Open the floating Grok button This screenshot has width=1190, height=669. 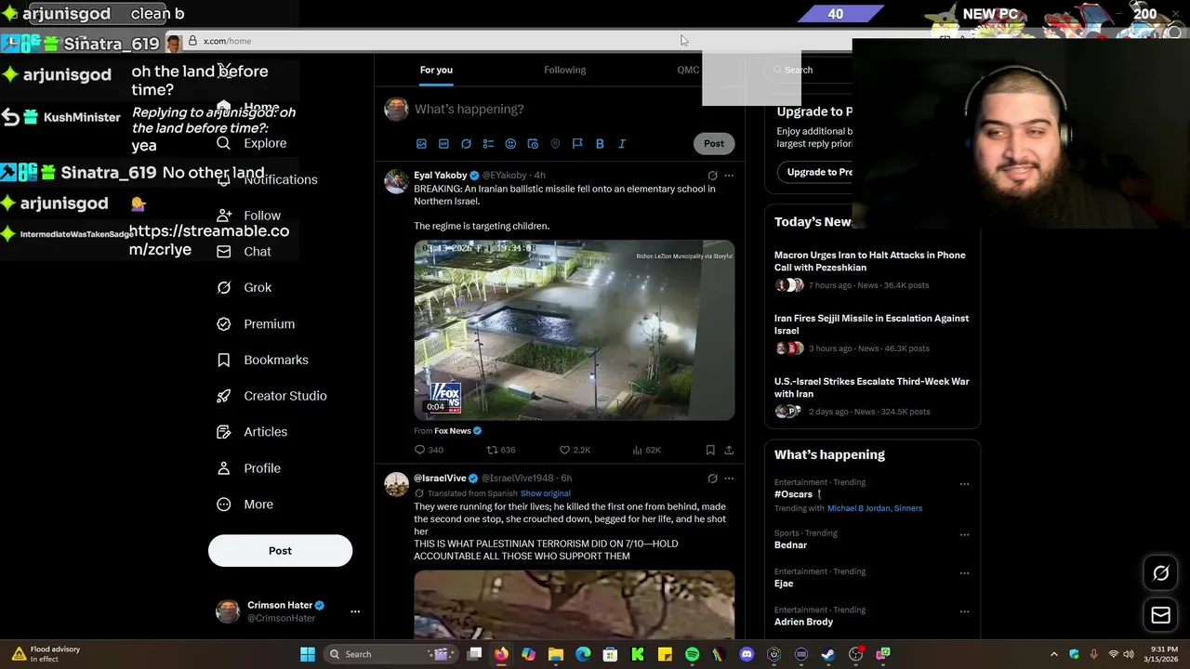click(x=1160, y=573)
